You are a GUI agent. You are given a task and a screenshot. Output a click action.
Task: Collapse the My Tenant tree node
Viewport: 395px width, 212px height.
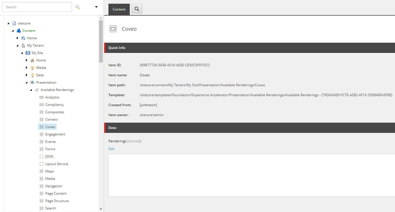click(18, 45)
